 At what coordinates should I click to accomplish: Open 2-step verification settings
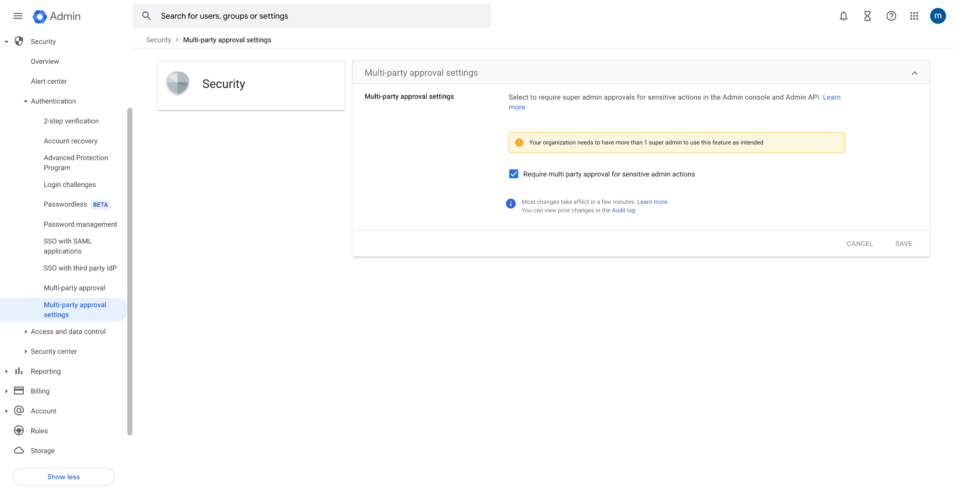71,121
